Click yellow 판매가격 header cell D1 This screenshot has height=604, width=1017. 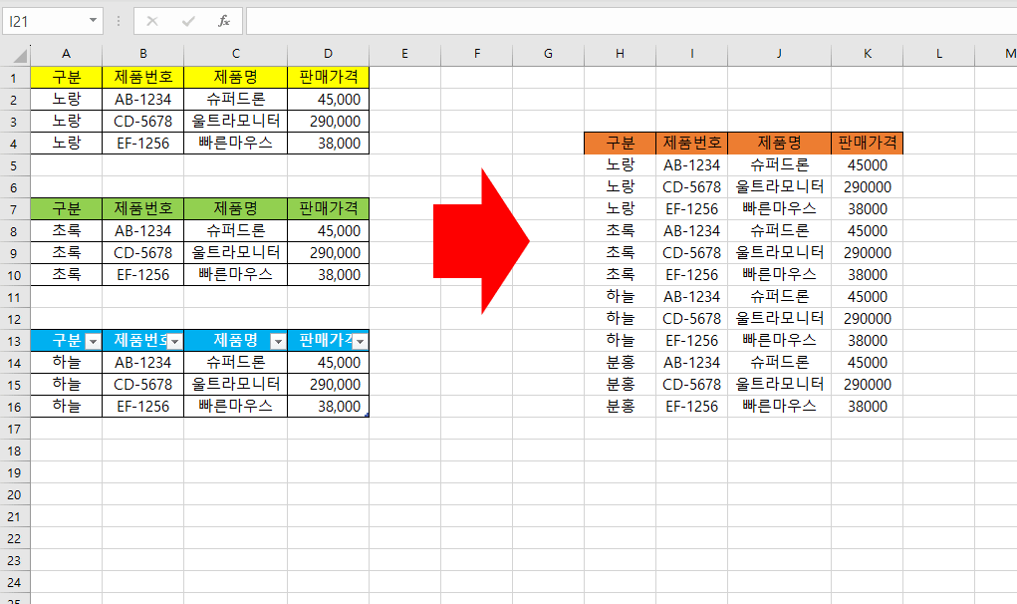coord(328,77)
